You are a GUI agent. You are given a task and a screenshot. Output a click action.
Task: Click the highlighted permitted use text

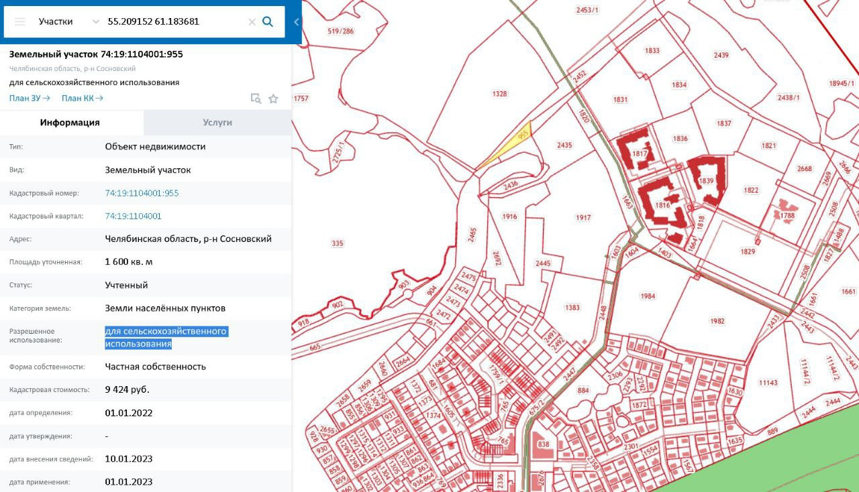pos(166,337)
